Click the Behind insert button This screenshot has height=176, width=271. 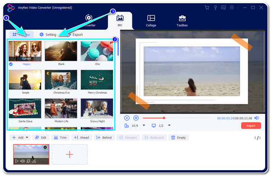104,138
